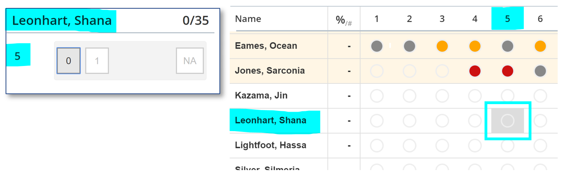Click Leonhart, Shana empty circle in column 3

tap(442, 121)
